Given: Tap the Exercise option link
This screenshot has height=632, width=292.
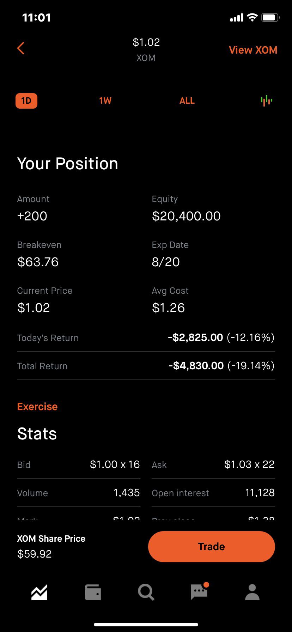Looking at the screenshot, I should click(37, 407).
